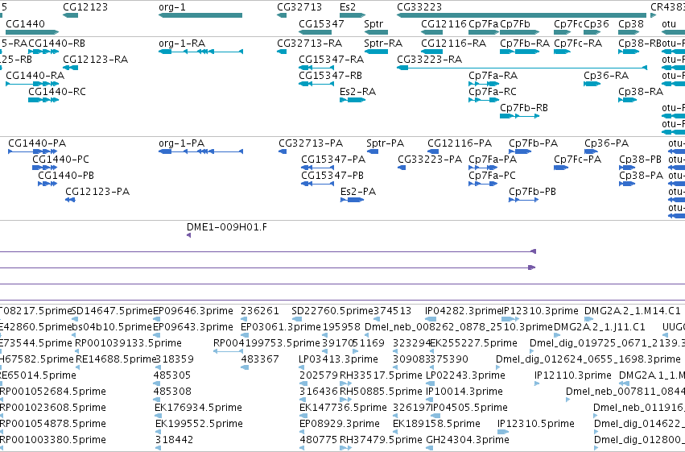
Task: Select the CG12116-RA transcript label
Action: point(453,44)
